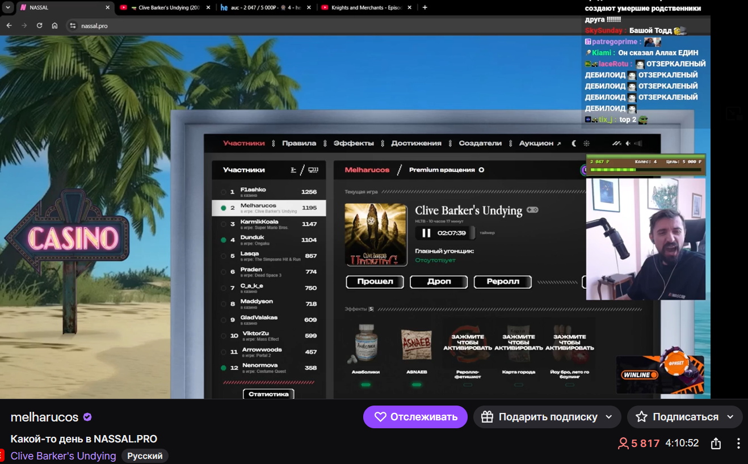Select participant Praden

click(x=269, y=272)
